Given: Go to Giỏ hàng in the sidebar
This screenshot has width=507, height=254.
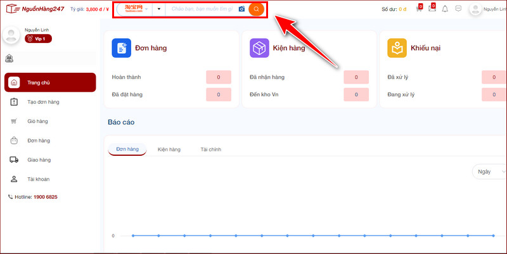Looking at the screenshot, I should click(38, 121).
